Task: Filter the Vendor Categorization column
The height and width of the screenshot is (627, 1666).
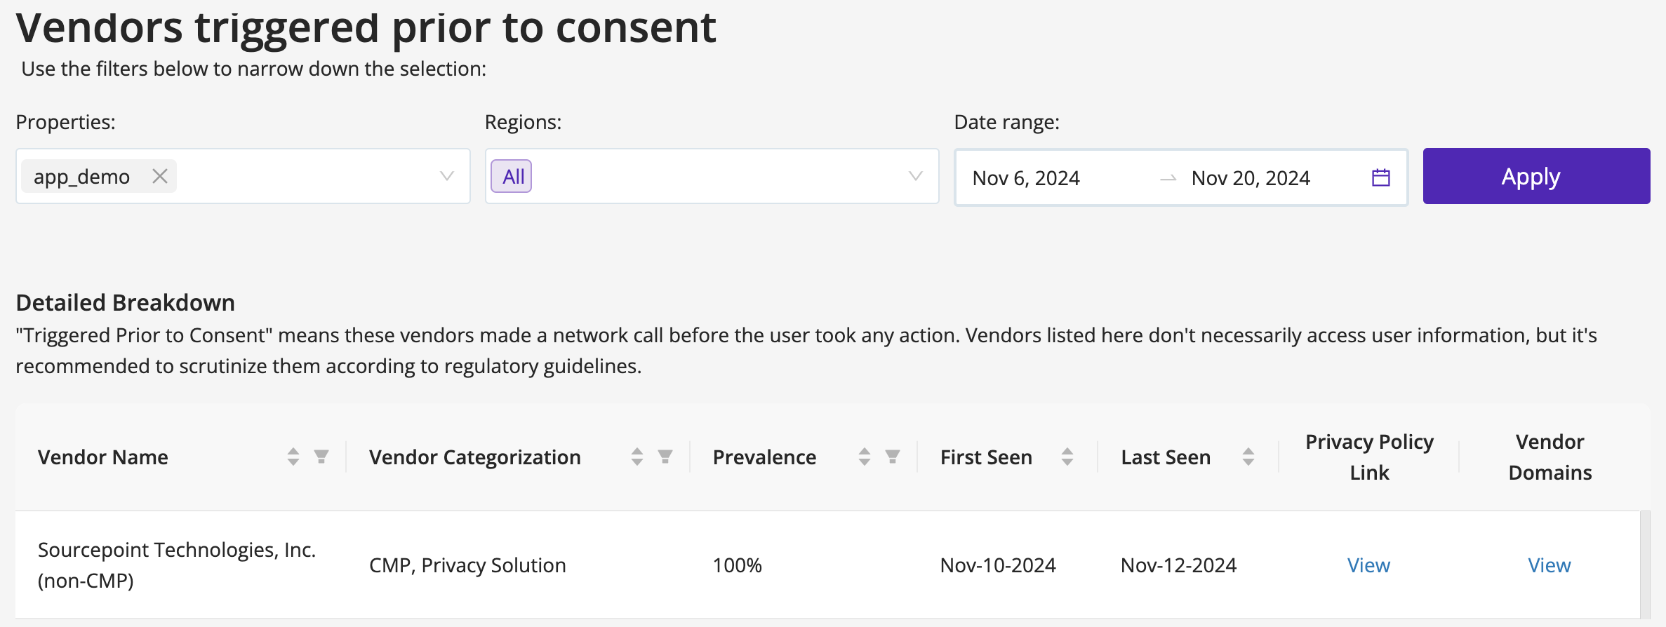Action: click(665, 457)
